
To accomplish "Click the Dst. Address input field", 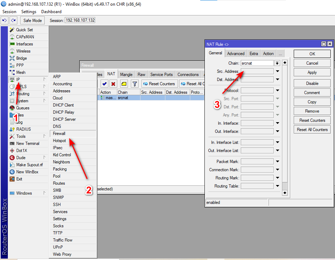I will point(257,80).
